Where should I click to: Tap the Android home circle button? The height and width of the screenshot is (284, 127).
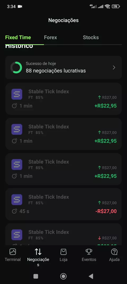click(63, 276)
